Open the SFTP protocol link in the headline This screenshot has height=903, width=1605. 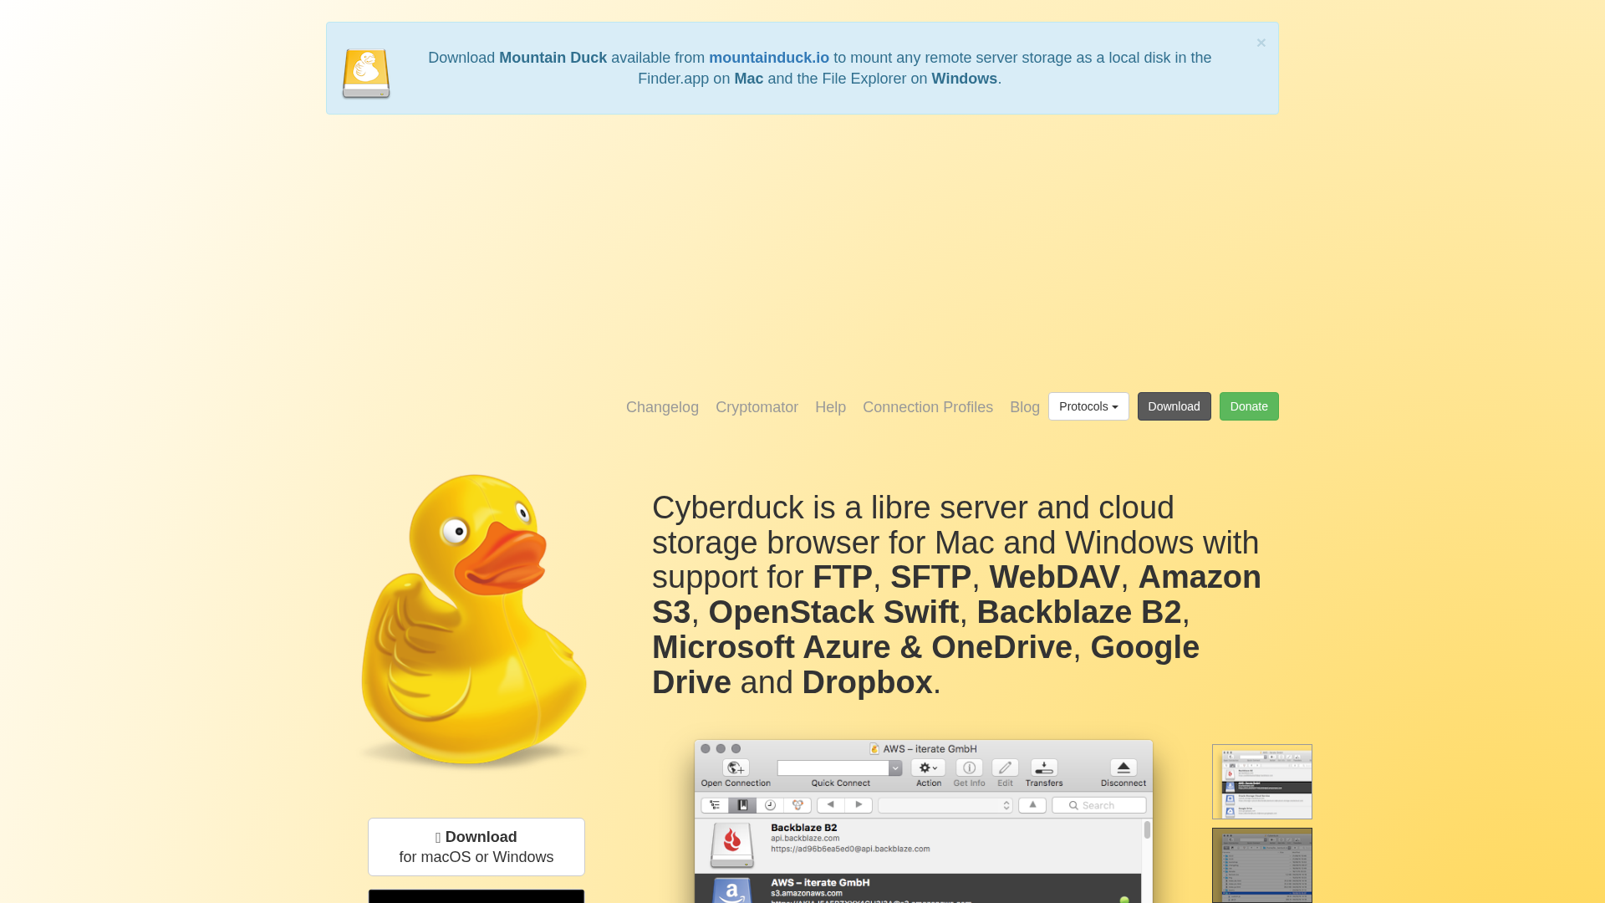coord(930,577)
